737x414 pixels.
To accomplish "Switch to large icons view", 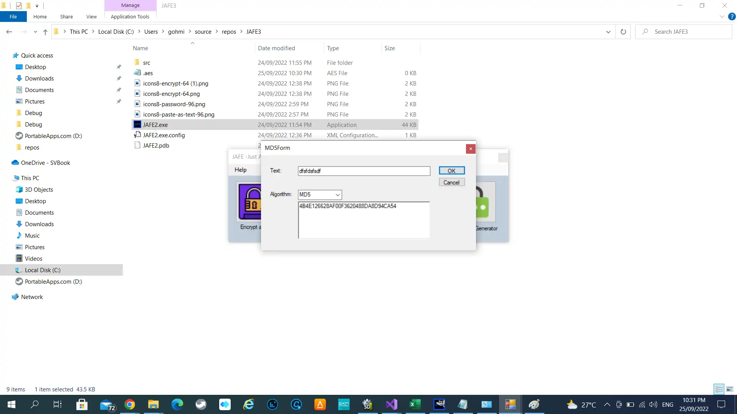I will (x=730, y=389).
